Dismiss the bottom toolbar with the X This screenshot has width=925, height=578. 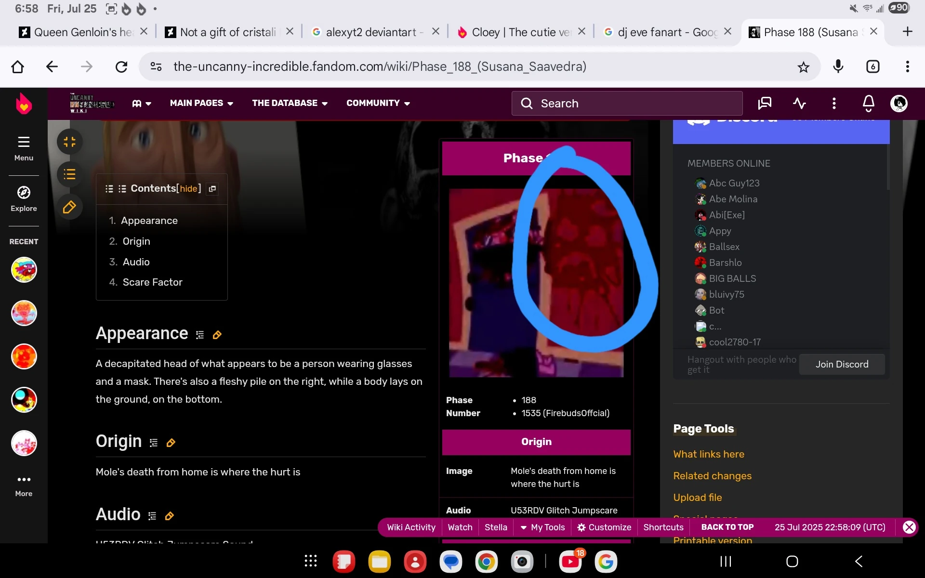pyautogui.click(x=909, y=527)
